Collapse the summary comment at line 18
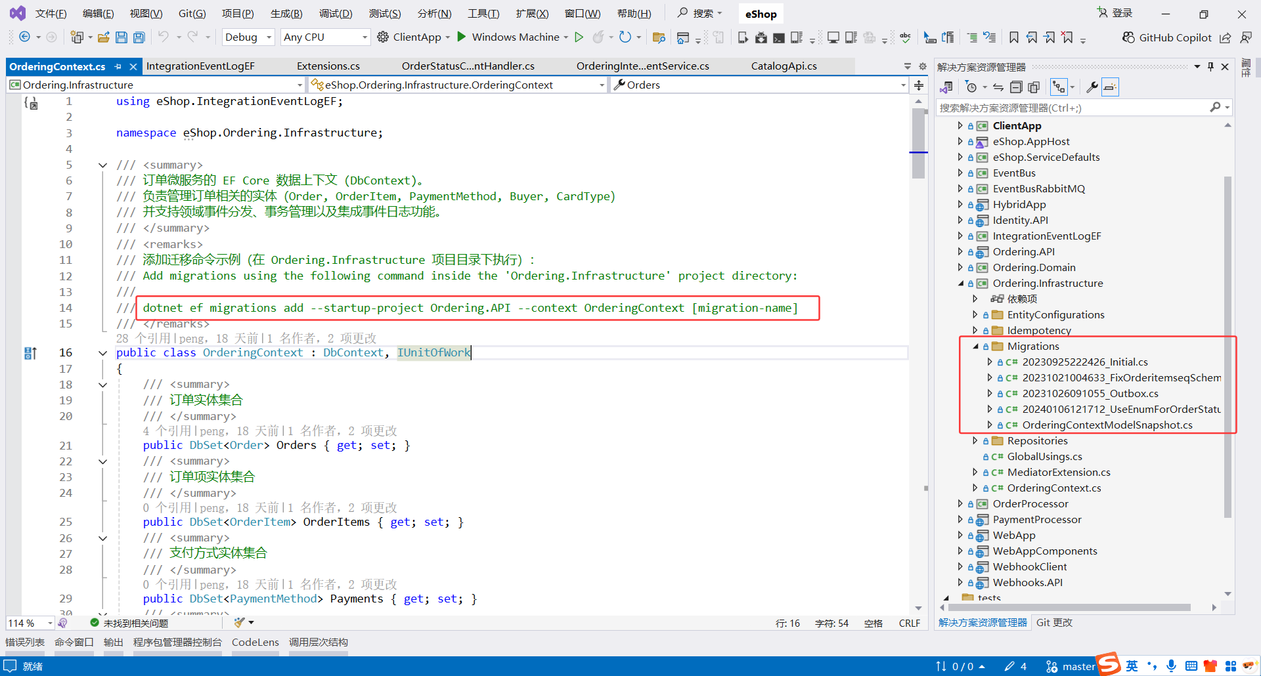 point(102,385)
